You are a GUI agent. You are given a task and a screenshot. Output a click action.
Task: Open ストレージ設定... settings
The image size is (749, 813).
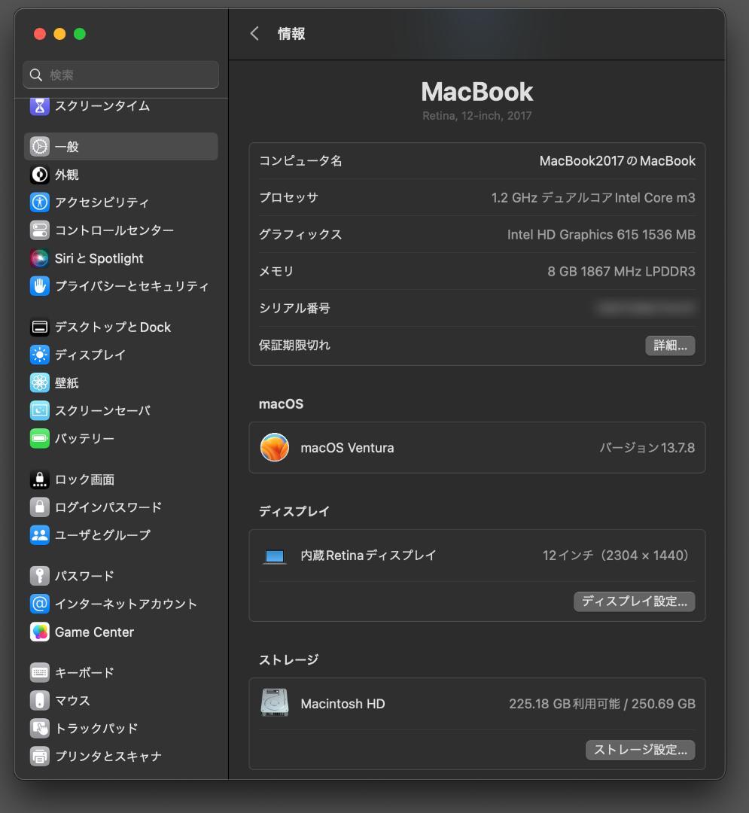640,750
